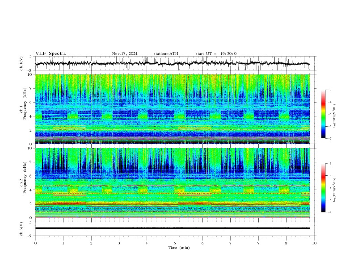The height and width of the screenshot is (273, 354).
Task: Click the ch.1 voltage waveform trace
Action: point(172,63)
